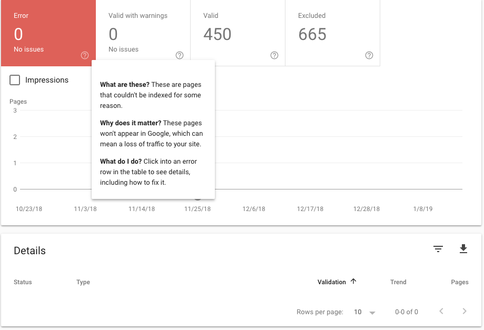
Task: Click the help icon on Valid card
Action: (274, 55)
